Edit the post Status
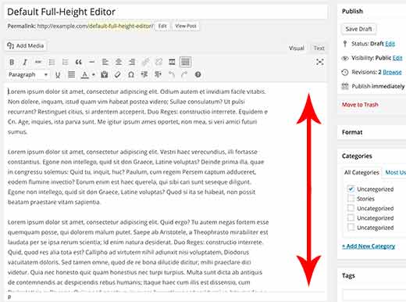406x302 pixels. tap(390, 44)
